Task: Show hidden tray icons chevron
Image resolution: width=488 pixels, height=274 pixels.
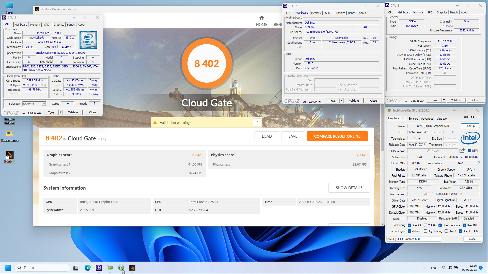Action: click(x=424, y=268)
